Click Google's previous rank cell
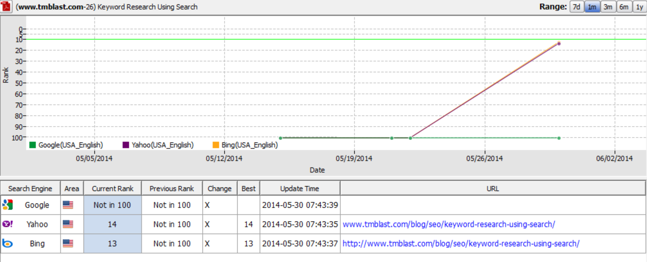Image resolution: width=647 pixels, height=262 pixels. click(x=172, y=205)
